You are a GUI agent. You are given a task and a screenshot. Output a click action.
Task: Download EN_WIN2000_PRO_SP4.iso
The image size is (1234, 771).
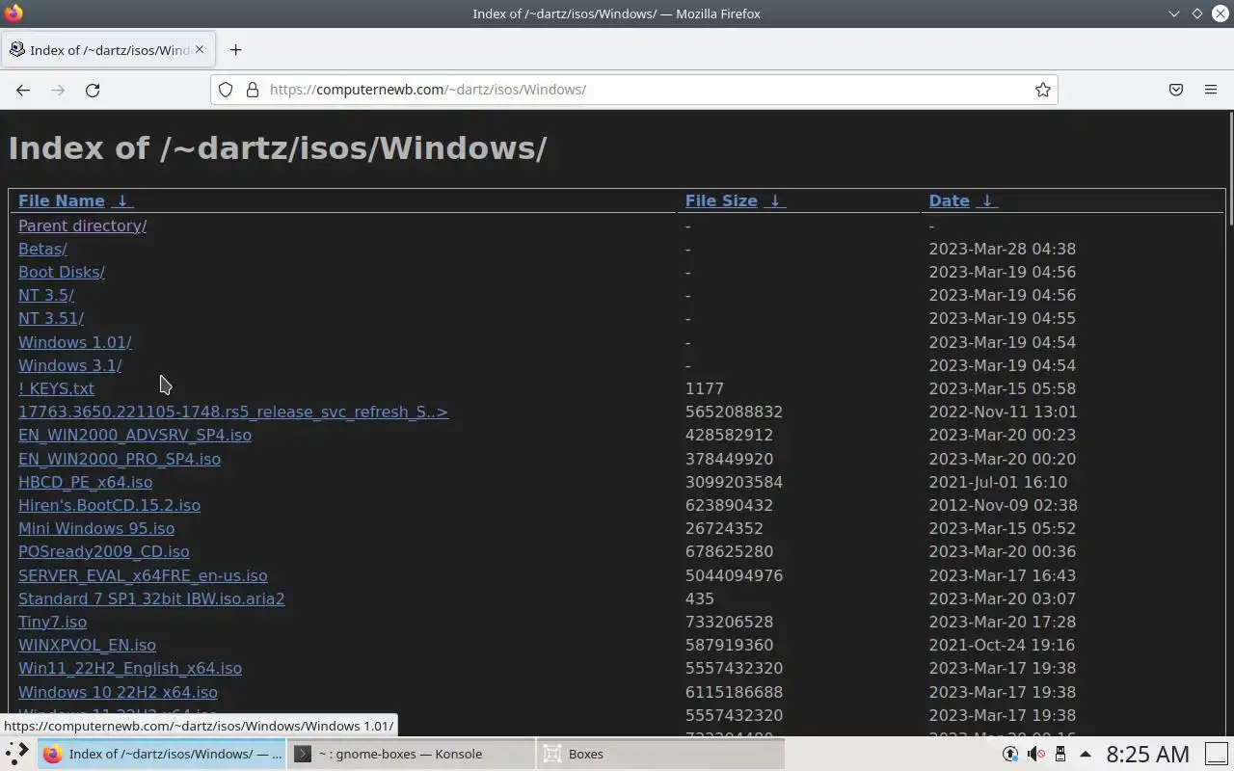120,459
